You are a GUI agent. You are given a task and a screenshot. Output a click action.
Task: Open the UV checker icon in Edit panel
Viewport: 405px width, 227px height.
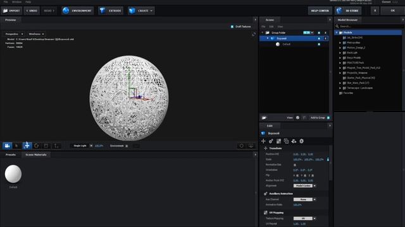pos(278,141)
